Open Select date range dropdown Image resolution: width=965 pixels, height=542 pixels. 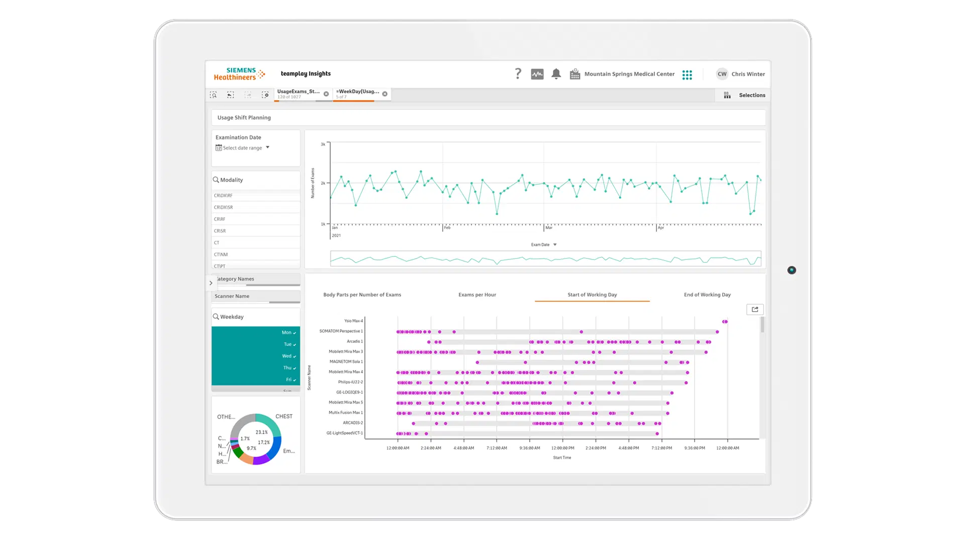tap(243, 148)
